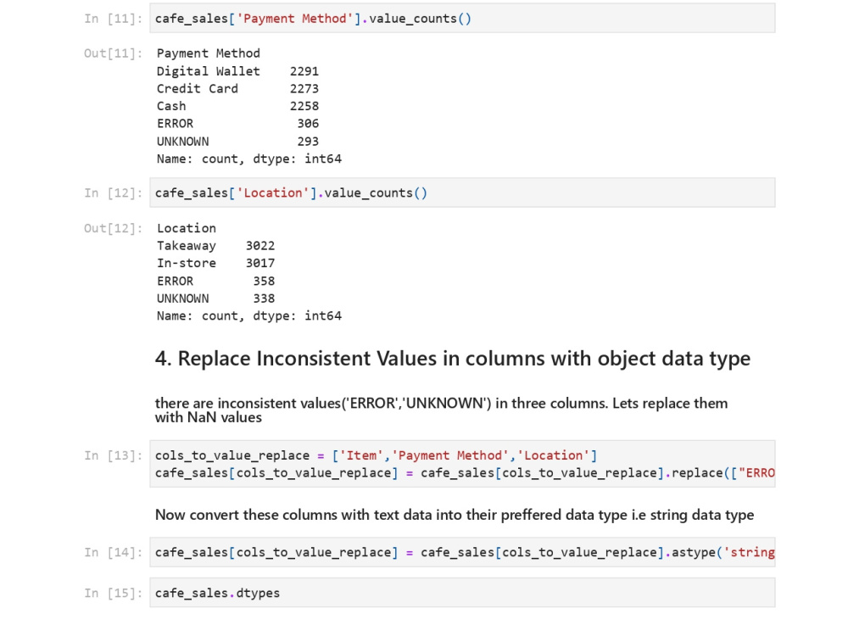848x636 pixels.
Task: Select the Location value_counts code cell
Action: tap(462, 192)
